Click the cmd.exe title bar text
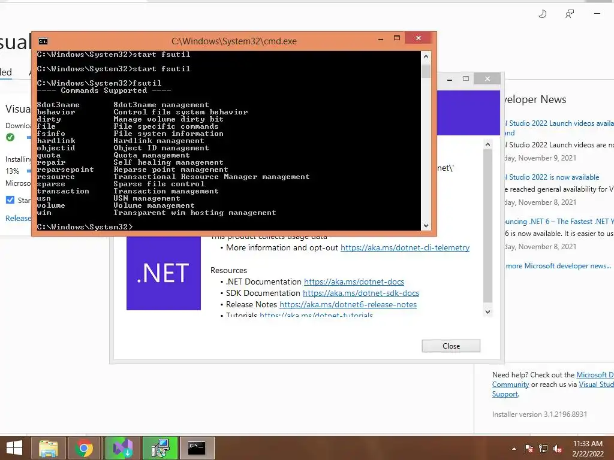 coord(234,41)
